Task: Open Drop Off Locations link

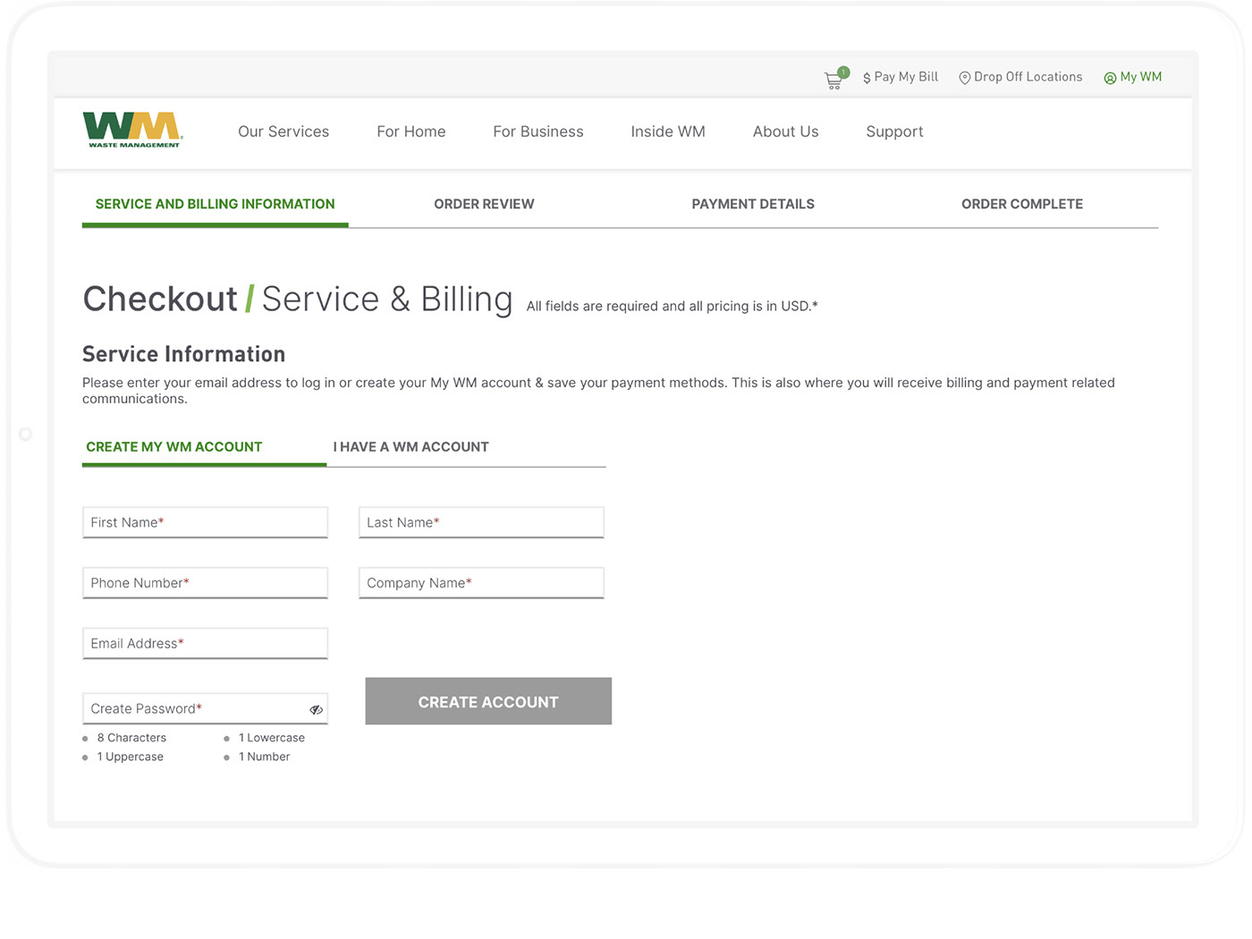Action: click(1020, 78)
